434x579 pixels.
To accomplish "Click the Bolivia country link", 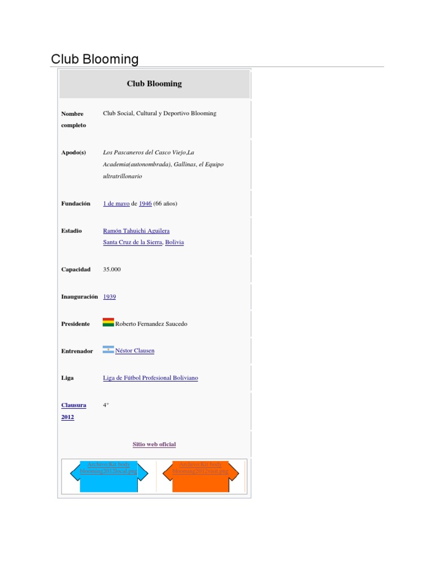I will (x=175, y=242).
